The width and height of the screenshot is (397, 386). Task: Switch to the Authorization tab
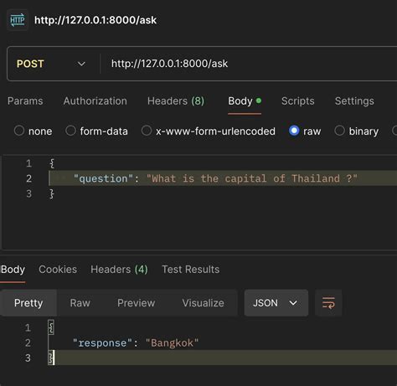pos(95,101)
